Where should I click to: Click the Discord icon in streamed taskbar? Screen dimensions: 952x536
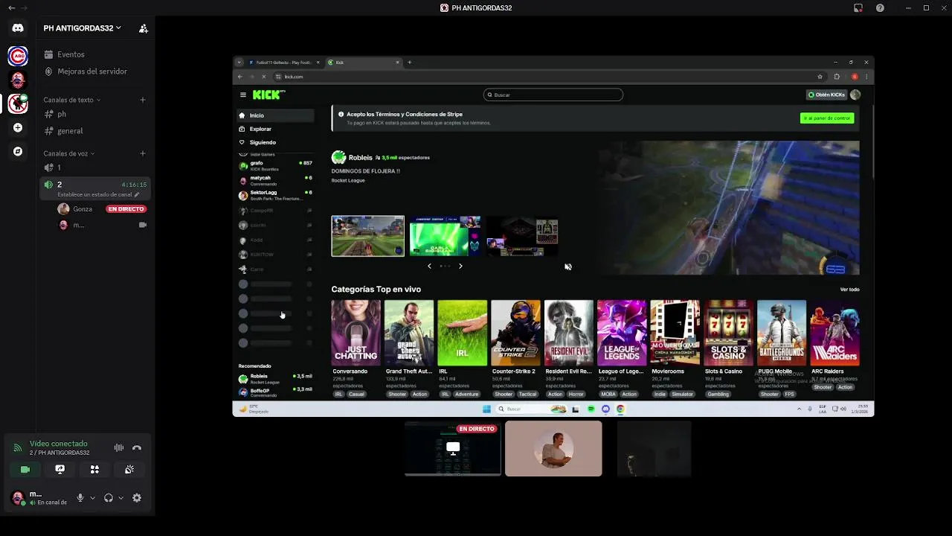point(605,409)
